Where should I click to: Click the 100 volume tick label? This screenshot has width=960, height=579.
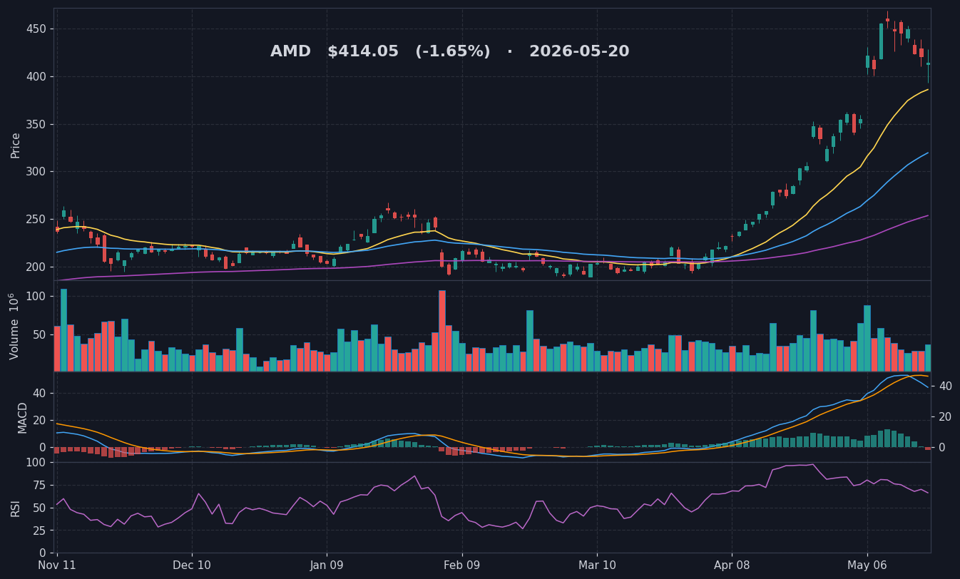pos(36,297)
